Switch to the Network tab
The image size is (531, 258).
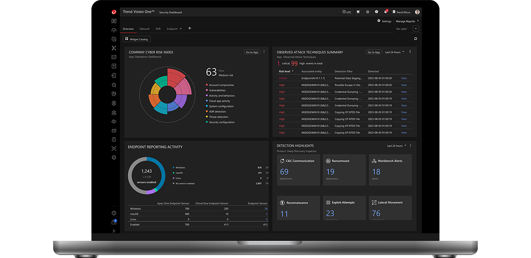(x=145, y=29)
